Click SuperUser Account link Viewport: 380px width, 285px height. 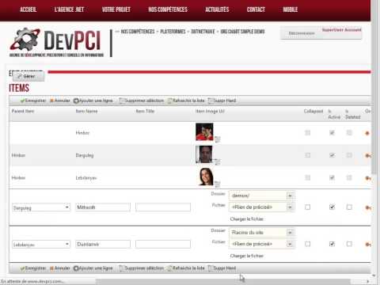pos(341,30)
